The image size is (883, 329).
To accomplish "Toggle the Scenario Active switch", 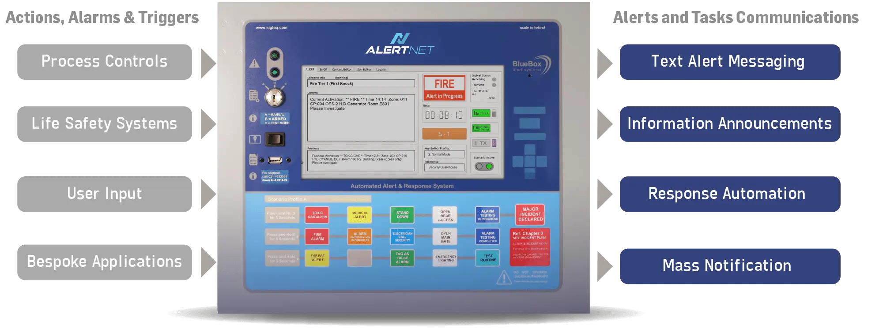I will [484, 166].
